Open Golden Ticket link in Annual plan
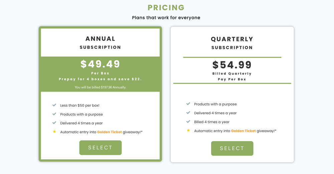This screenshot has width=334, height=174. (110, 132)
